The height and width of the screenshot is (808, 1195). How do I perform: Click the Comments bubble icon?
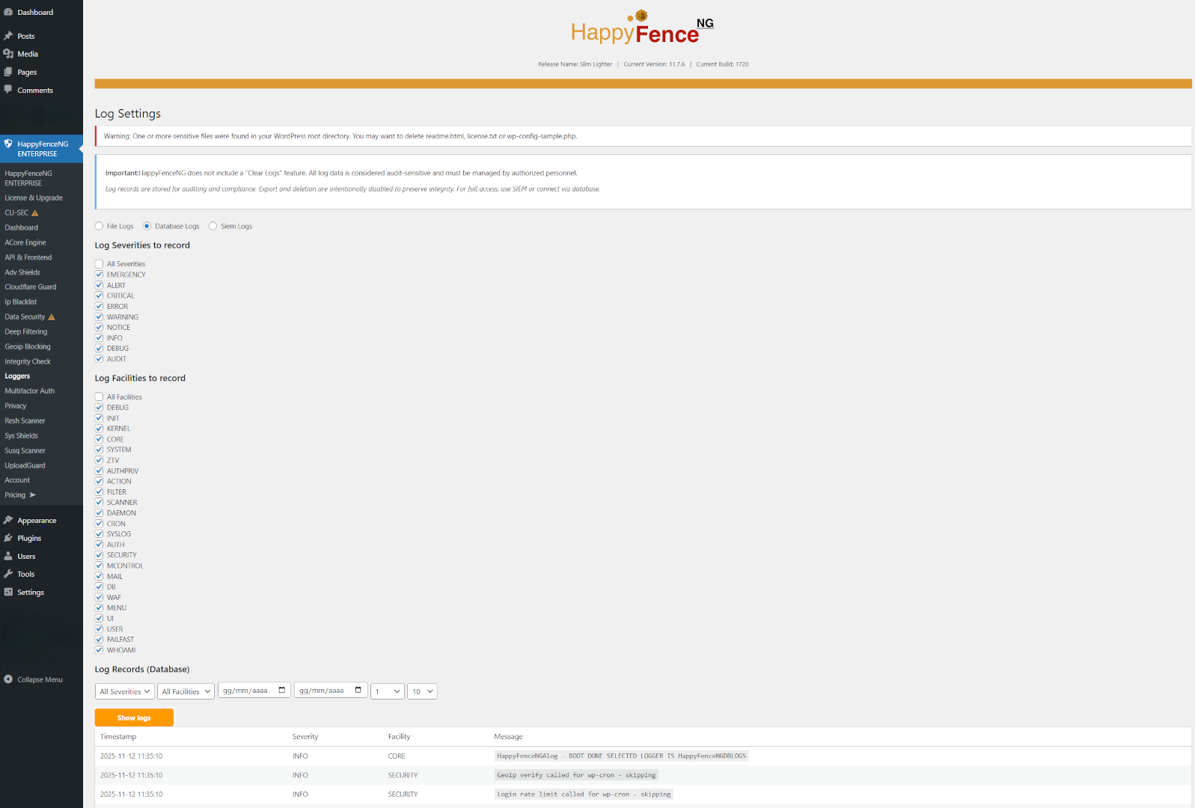[8, 90]
